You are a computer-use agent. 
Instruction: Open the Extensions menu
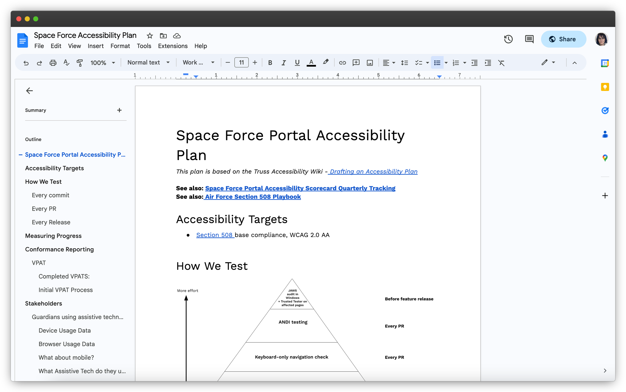(x=173, y=46)
